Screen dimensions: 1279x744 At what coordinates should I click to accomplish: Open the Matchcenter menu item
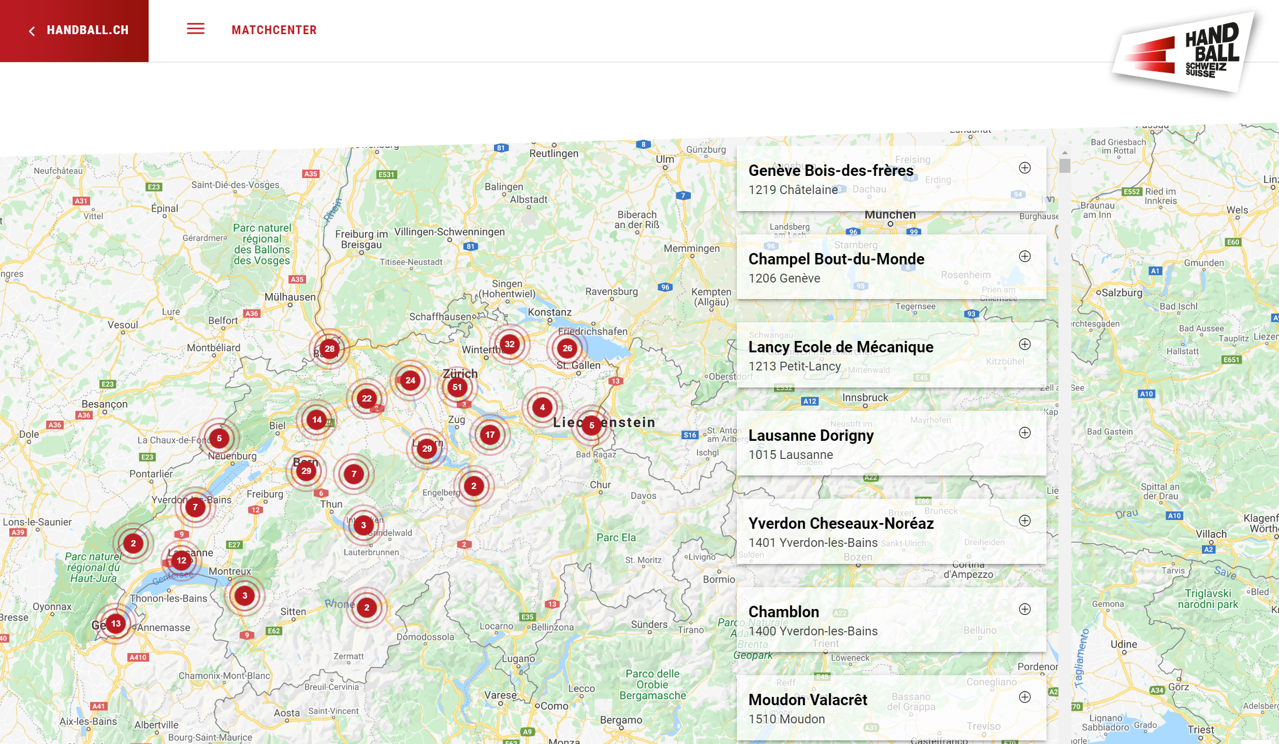[274, 30]
